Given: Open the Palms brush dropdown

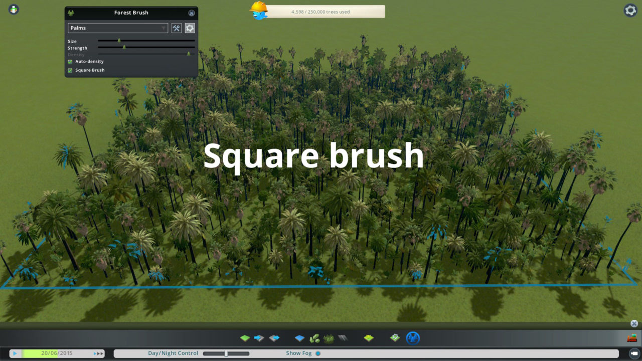Looking at the screenshot, I should (117, 28).
